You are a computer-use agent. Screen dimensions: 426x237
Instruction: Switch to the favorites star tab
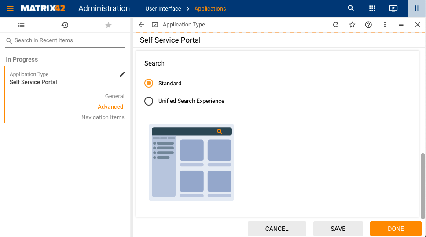(108, 25)
